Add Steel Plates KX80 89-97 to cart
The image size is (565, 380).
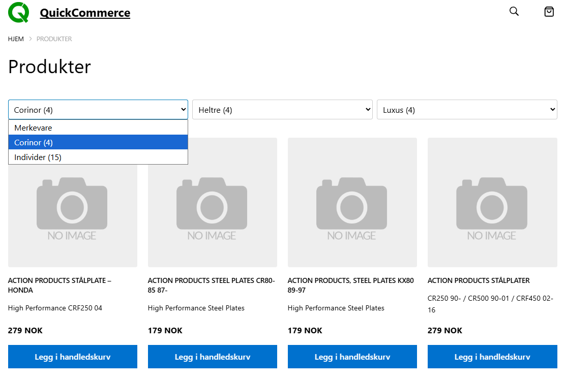tap(352, 357)
